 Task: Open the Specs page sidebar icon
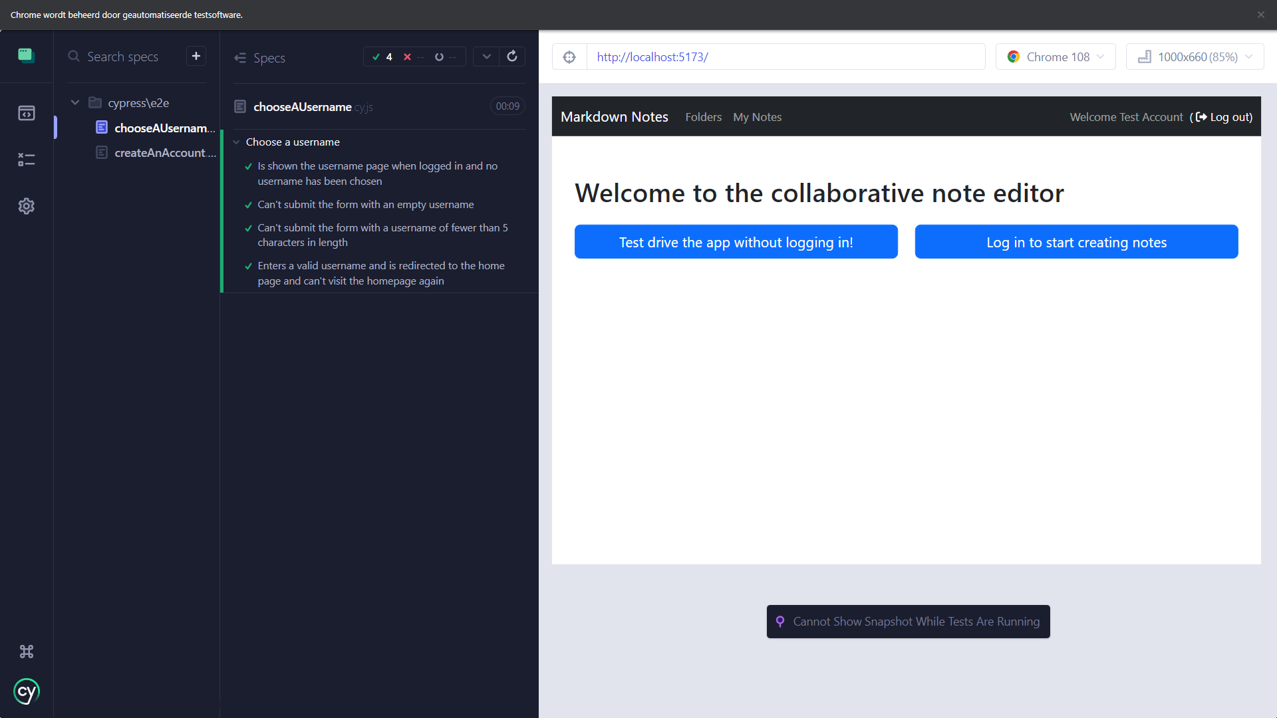27,113
